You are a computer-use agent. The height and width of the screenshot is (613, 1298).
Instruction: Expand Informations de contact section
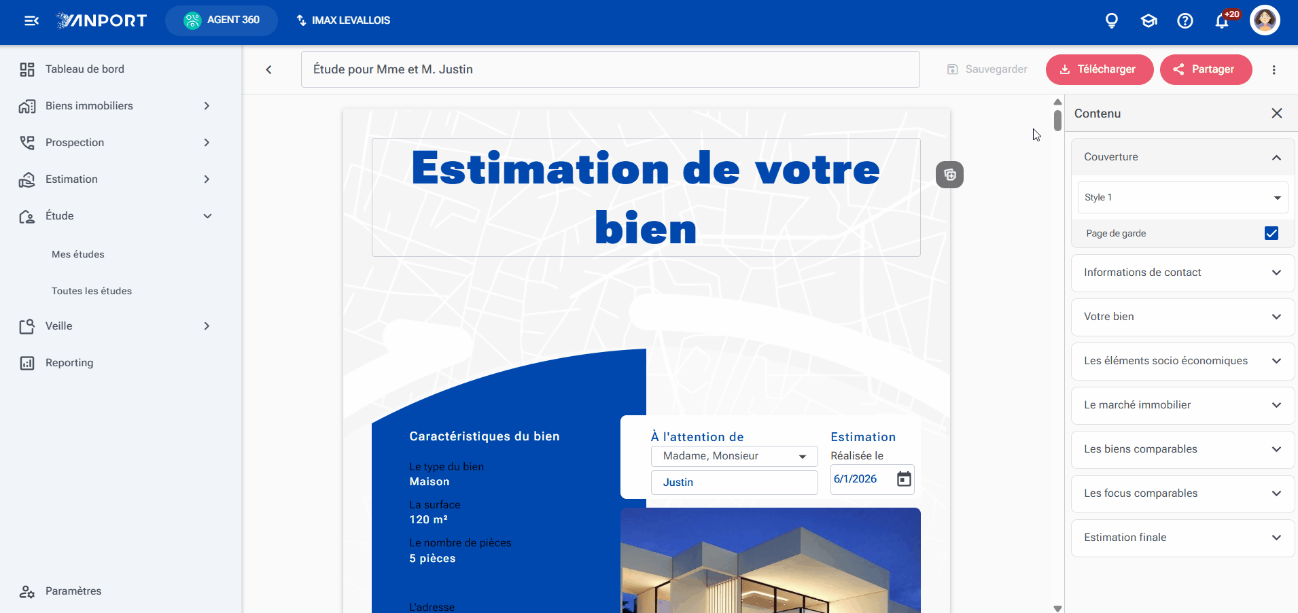tap(1182, 273)
